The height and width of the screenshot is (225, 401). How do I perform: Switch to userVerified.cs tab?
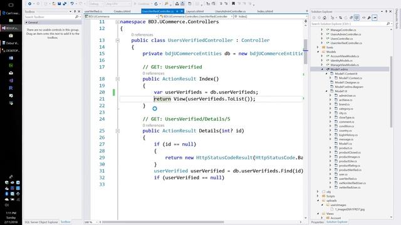point(93,11)
